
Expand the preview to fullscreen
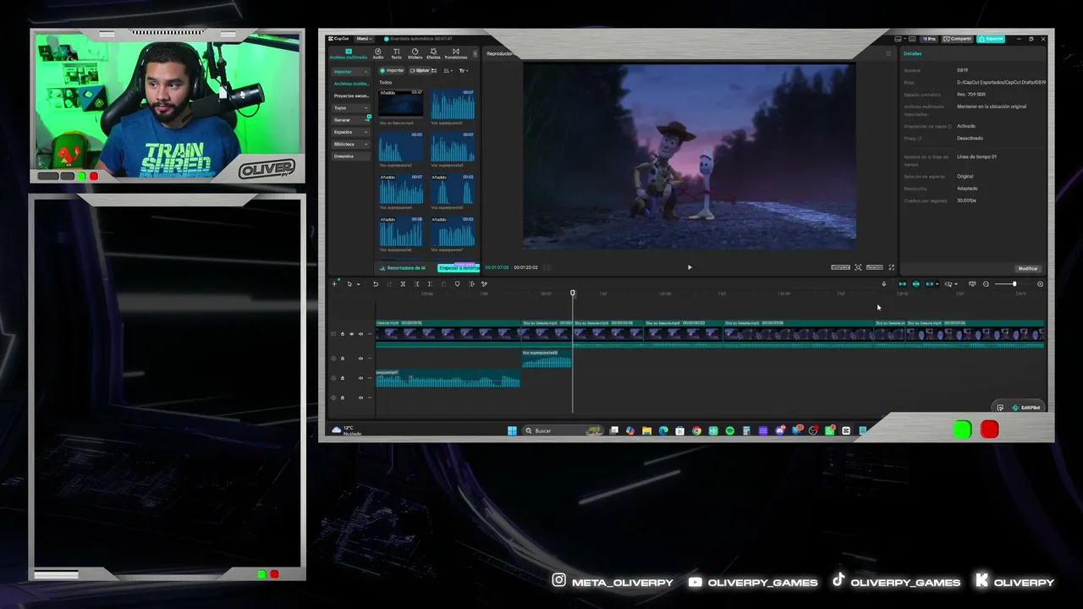(x=891, y=267)
